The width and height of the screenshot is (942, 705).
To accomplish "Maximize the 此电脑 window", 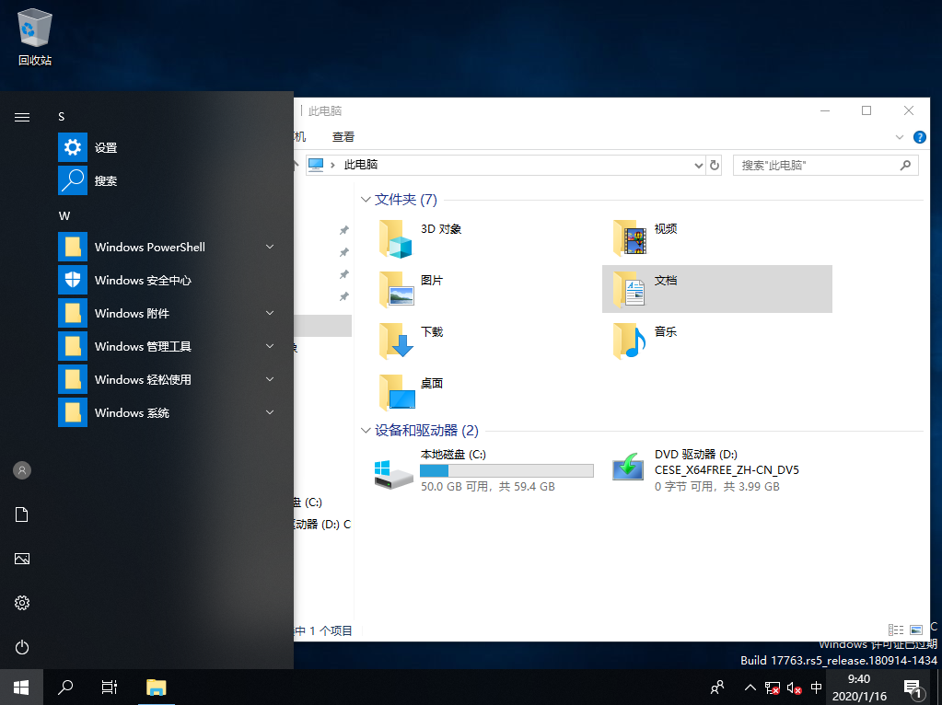I will pos(866,110).
